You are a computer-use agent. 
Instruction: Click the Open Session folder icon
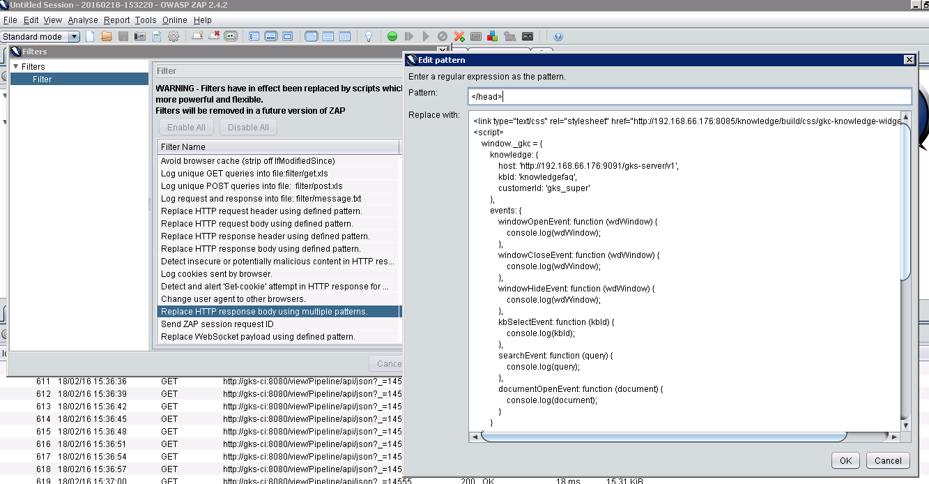[107, 36]
